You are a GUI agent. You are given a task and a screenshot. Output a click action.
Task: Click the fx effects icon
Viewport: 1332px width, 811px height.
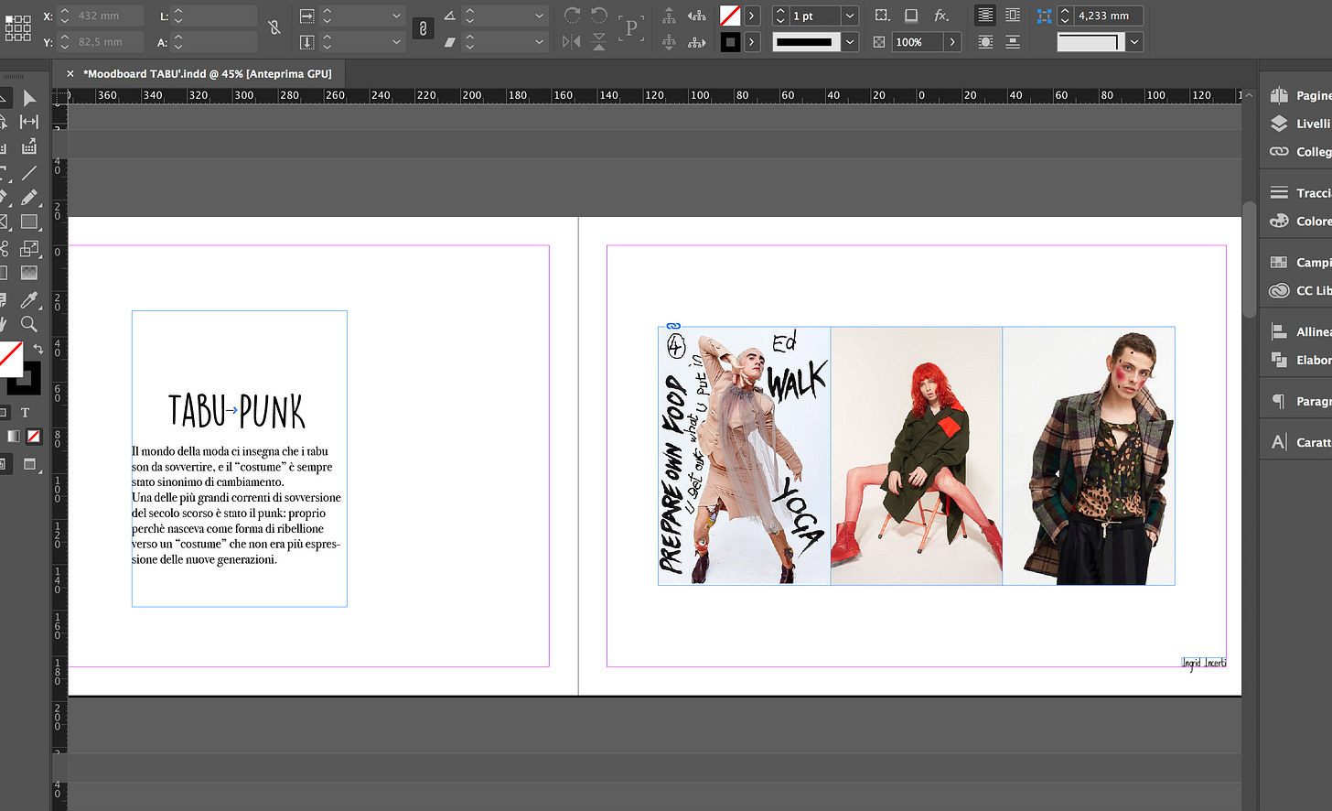coord(940,16)
